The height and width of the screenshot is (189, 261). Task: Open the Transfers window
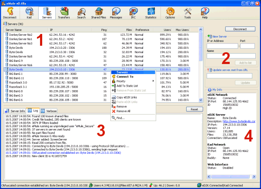[64, 13]
